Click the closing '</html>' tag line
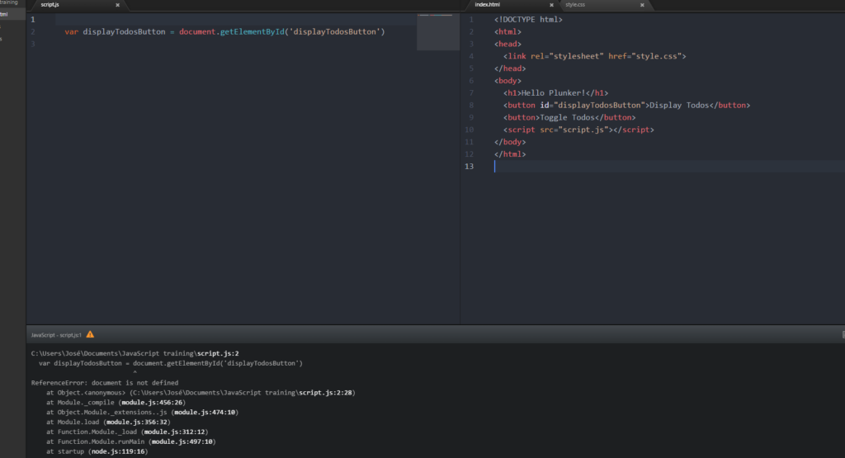Screen dimensions: 845x458 pyautogui.click(x=510, y=154)
